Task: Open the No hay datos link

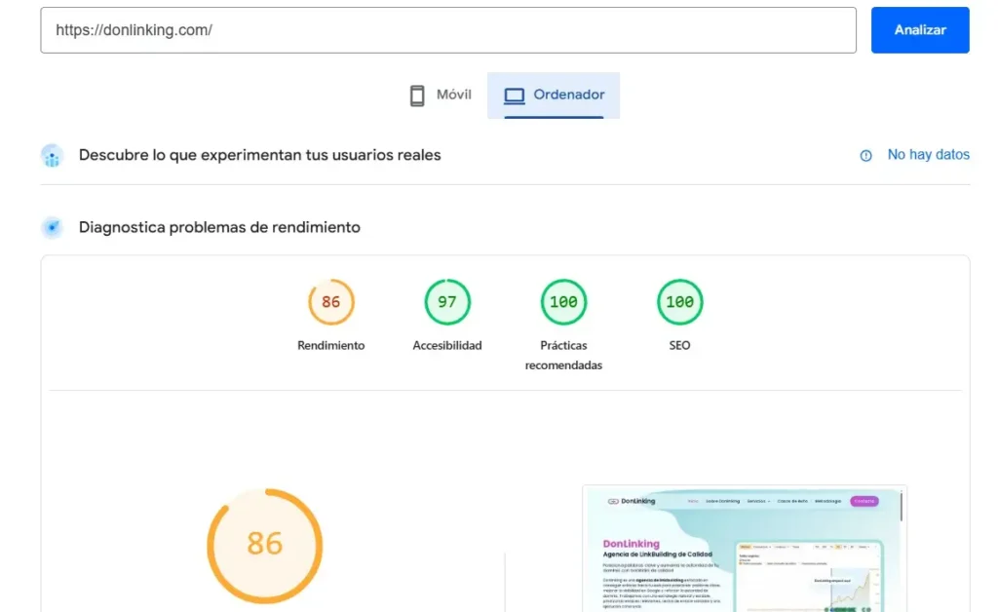Action: point(928,155)
